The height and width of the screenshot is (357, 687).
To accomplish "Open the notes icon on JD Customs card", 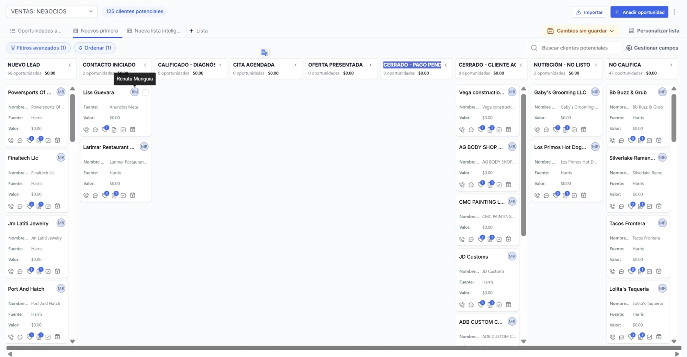I will click(x=490, y=305).
